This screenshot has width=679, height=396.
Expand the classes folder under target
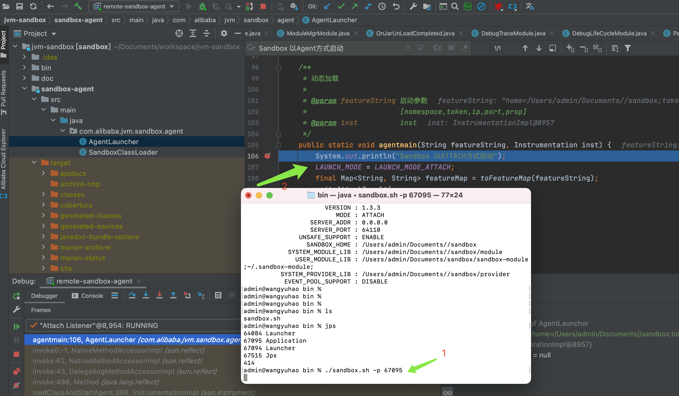click(x=43, y=194)
